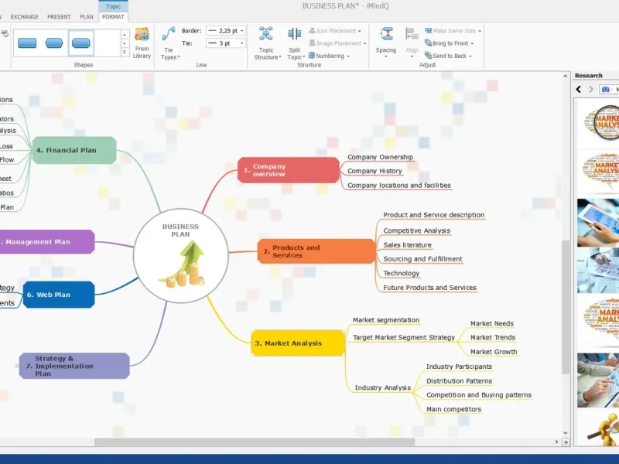Select the rectangle topic shape
This screenshot has width=619, height=464.
(x=27, y=43)
